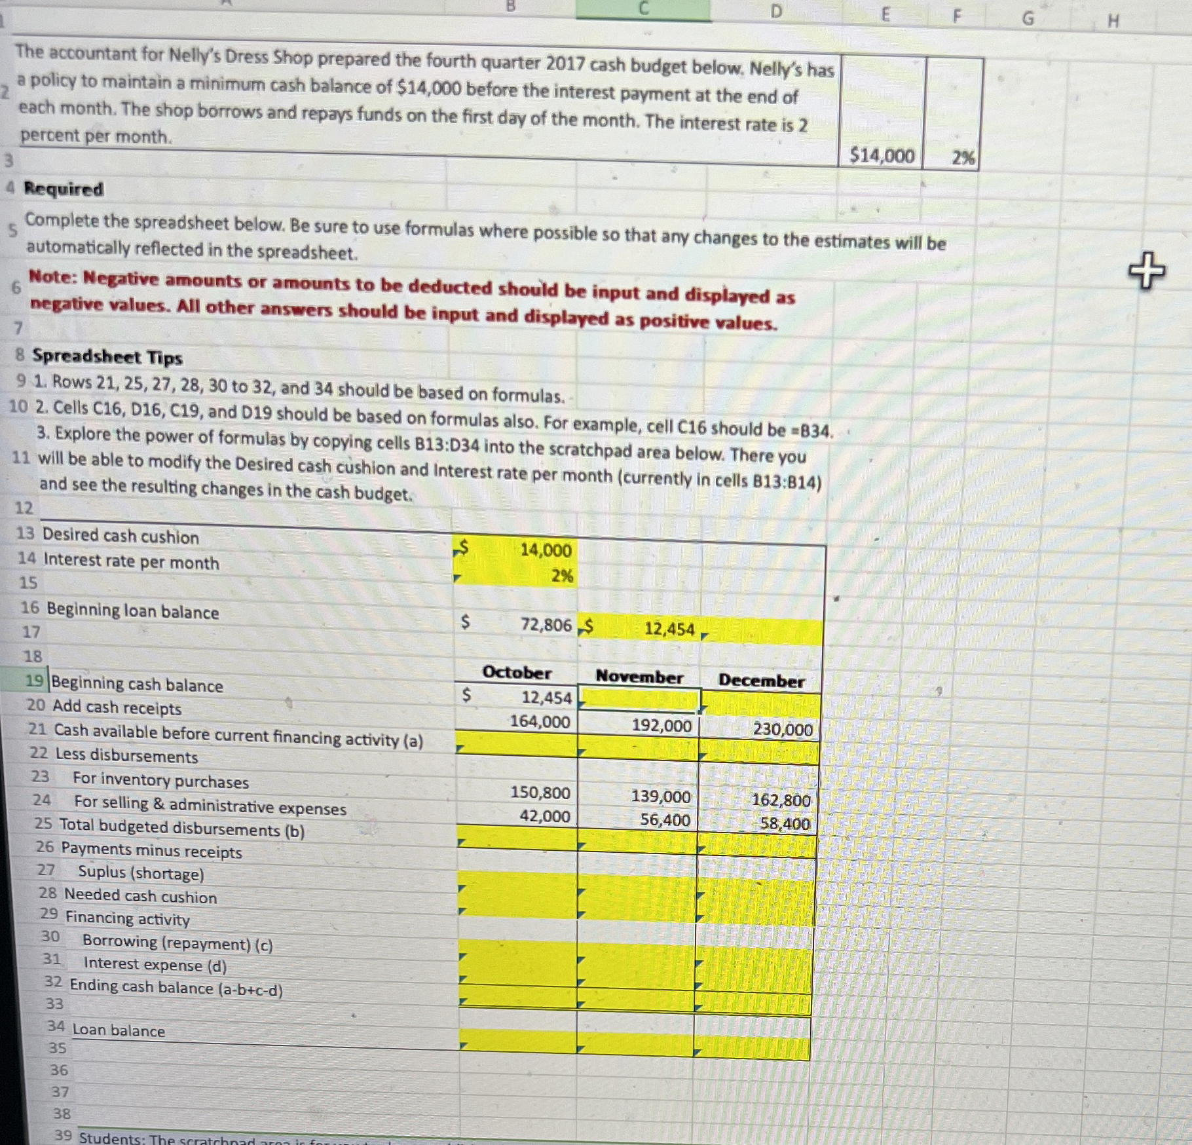Select November Surplus (shortage) cell
This screenshot has width=1192, height=1145.
(637, 888)
